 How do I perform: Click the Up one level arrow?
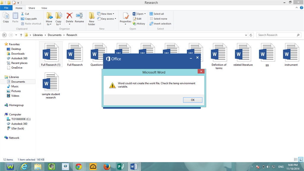[x=21, y=35]
